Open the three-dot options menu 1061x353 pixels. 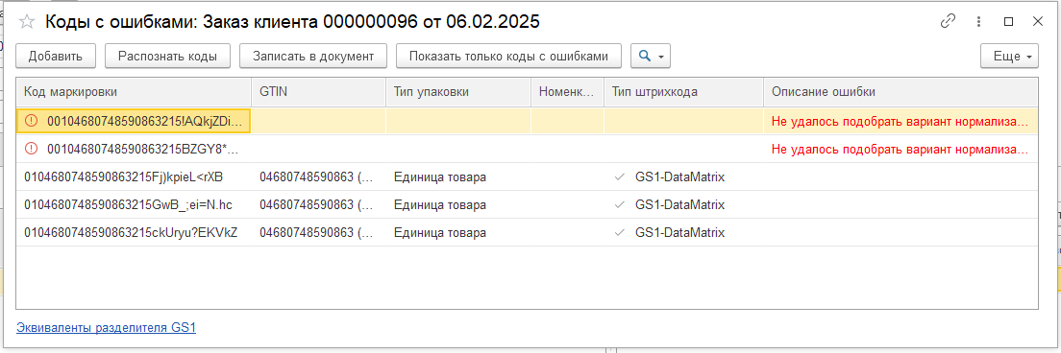coord(978,22)
